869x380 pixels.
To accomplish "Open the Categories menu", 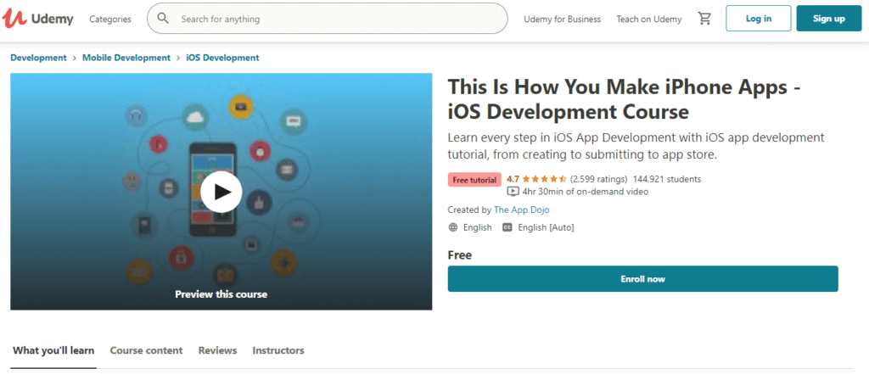I will (x=110, y=19).
